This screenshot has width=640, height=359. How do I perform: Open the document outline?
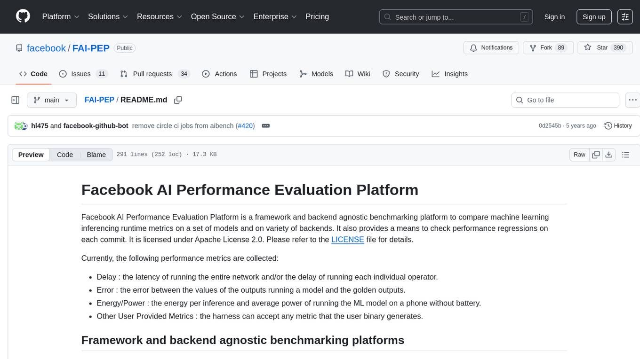[625, 155]
